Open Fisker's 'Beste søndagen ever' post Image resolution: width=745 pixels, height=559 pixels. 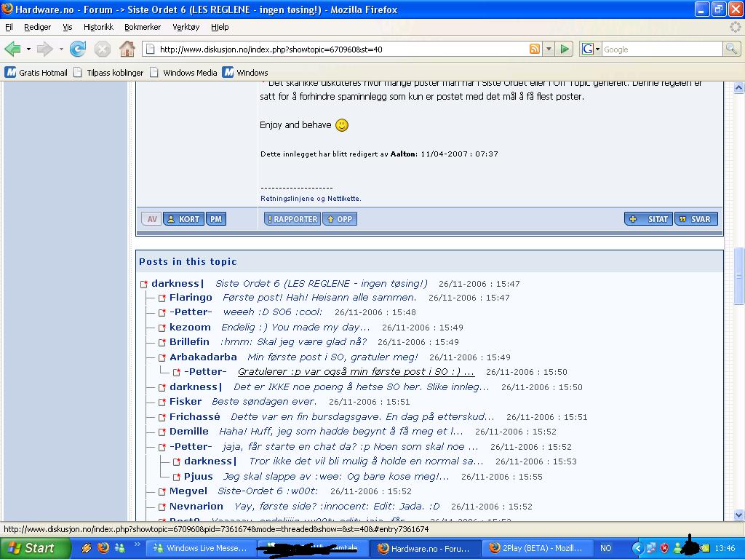click(x=263, y=402)
